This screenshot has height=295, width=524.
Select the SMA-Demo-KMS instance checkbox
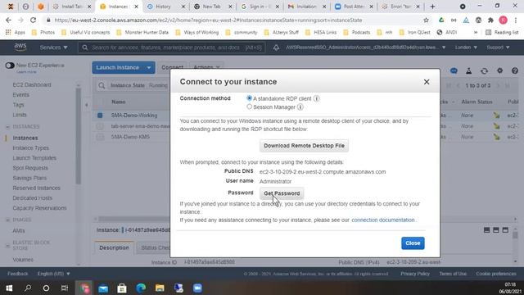click(x=100, y=137)
